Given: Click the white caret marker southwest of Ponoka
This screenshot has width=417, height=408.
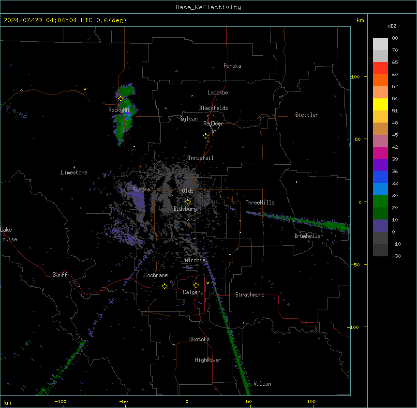Looking at the screenshot, I should pyautogui.click(x=177, y=71).
